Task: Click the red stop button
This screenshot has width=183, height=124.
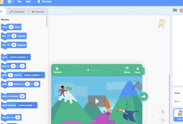Action: tap(181, 10)
